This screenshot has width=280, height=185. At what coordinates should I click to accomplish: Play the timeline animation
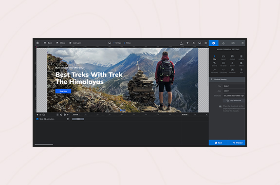coord(68,114)
